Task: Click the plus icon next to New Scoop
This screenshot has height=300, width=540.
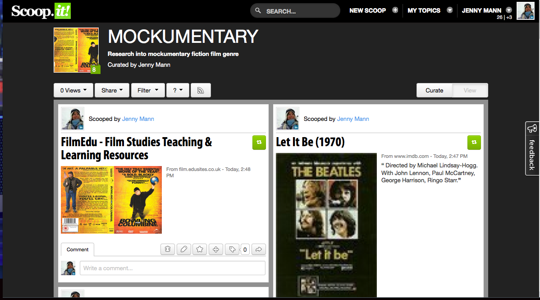Action: point(395,10)
